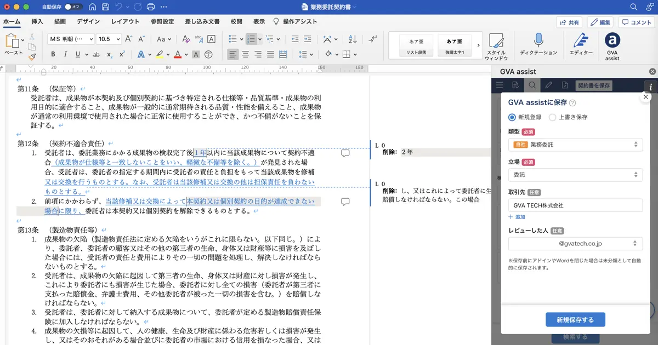The width and height of the screenshot is (658, 345).
Task: Click the GVA assist ribbon button
Action: [x=612, y=47]
